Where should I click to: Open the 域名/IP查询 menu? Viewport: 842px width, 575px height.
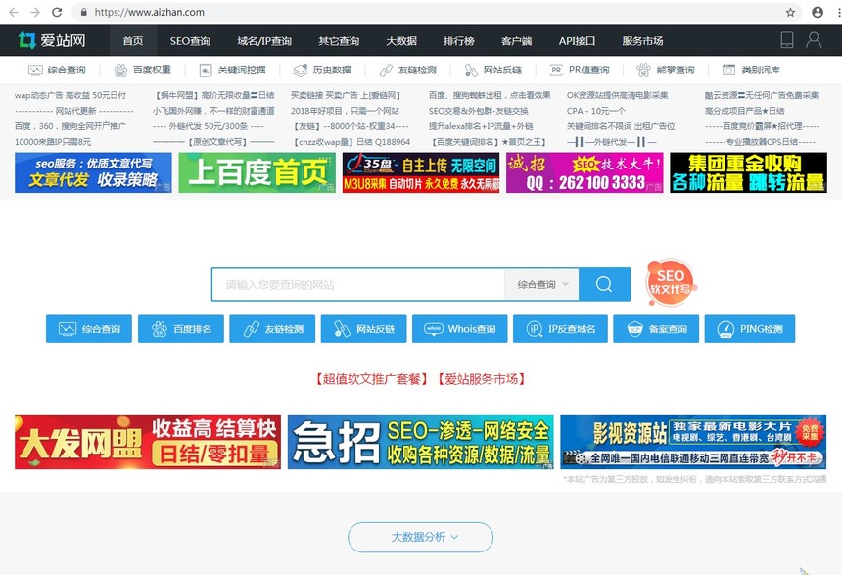coord(264,41)
